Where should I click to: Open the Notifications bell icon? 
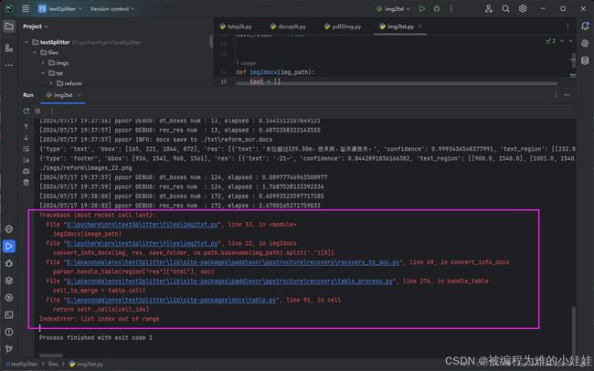[585, 26]
